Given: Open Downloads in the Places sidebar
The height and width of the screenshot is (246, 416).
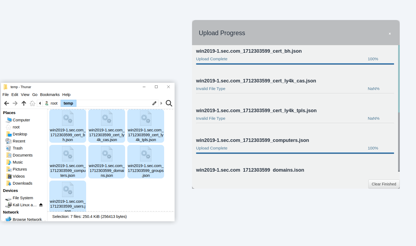Looking at the screenshot, I should (x=22, y=183).
